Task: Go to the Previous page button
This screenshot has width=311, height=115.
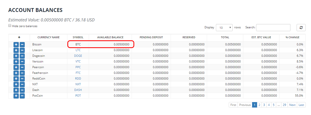Action: click(245, 105)
